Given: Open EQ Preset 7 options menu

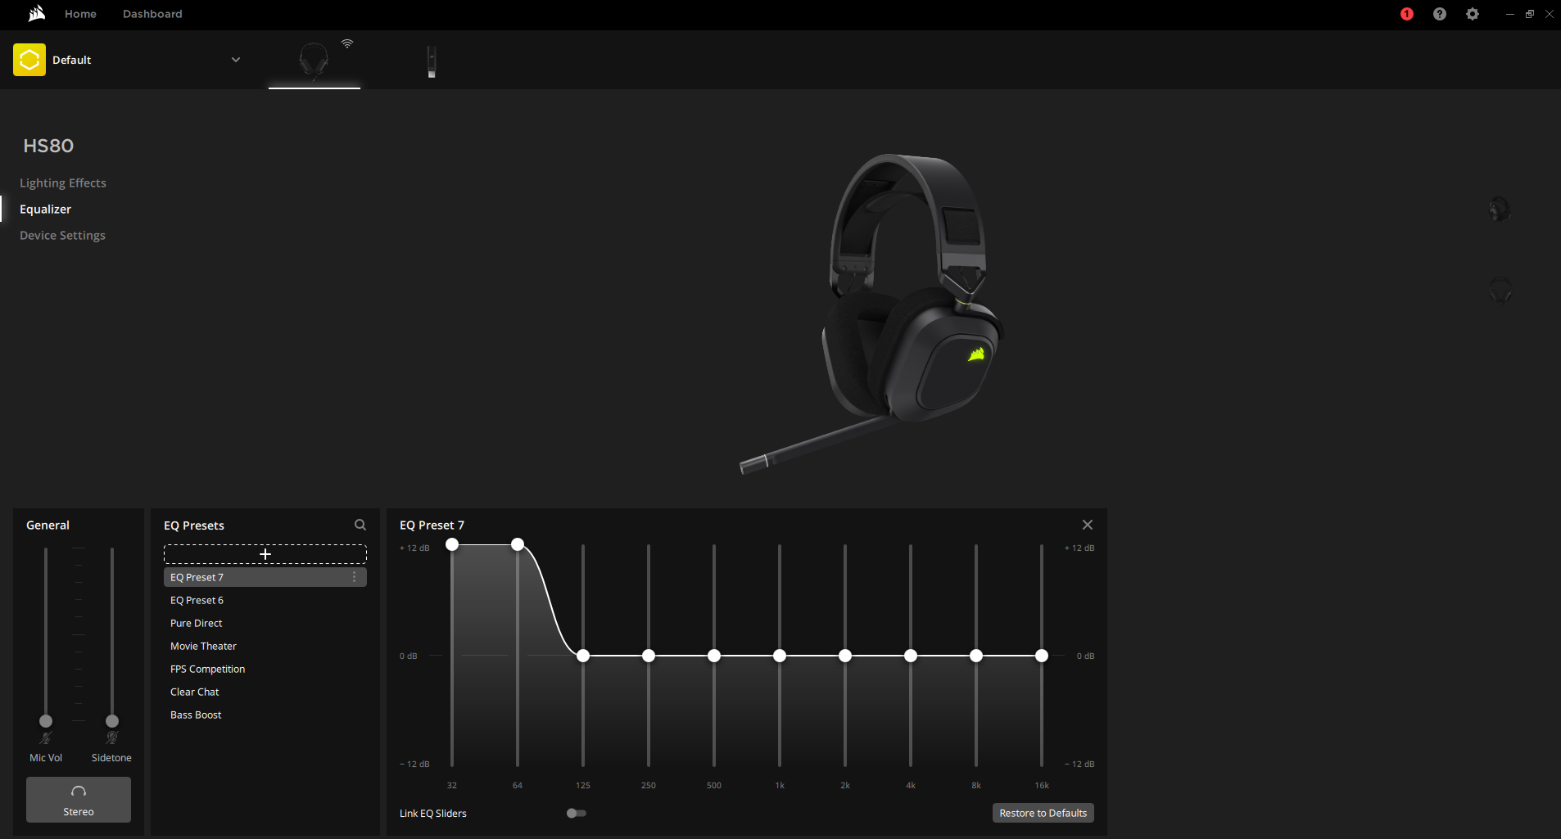Looking at the screenshot, I should click(354, 577).
